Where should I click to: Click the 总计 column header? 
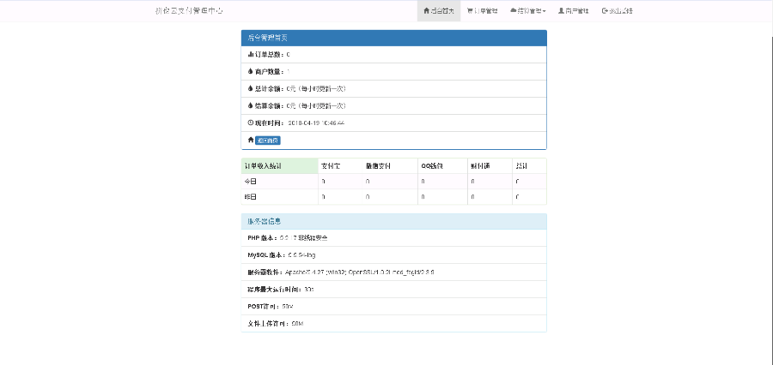529,165
